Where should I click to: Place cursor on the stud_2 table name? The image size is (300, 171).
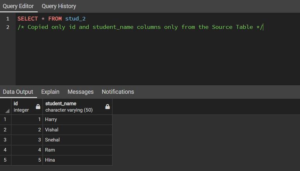click(75, 19)
